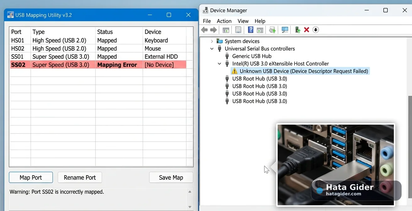Click the Device Manager title bar icon
The height and width of the screenshot is (211, 412).
pyautogui.click(x=206, y=10)
